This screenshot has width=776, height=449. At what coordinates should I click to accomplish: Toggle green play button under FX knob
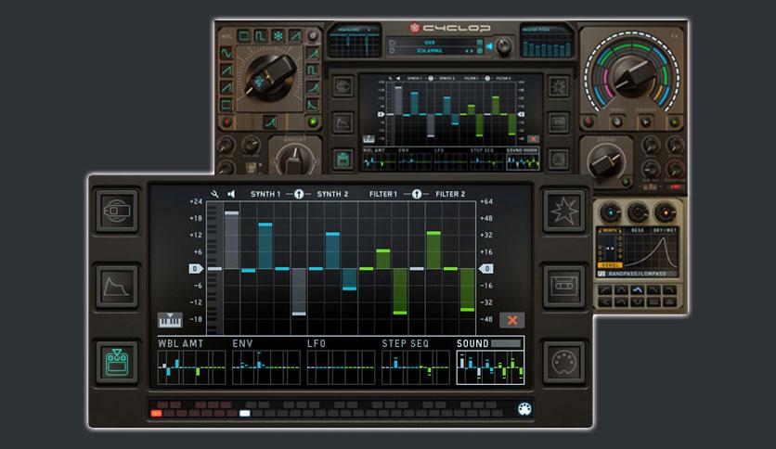tap(674, 122)
